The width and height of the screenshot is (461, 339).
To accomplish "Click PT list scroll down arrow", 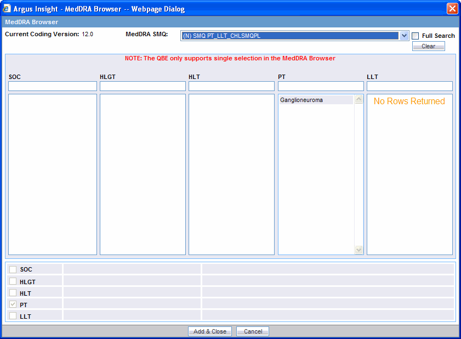I will (358, 250).
